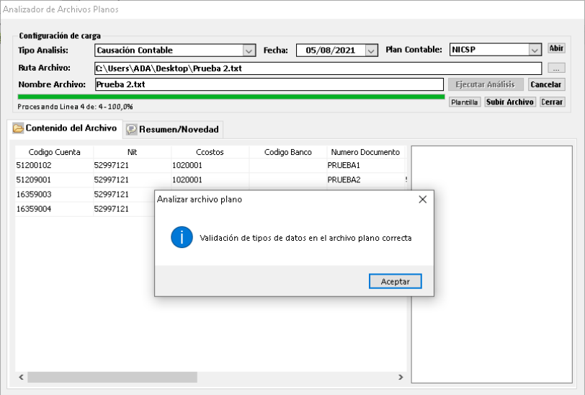Click the Plantilla button

point(465,102)
